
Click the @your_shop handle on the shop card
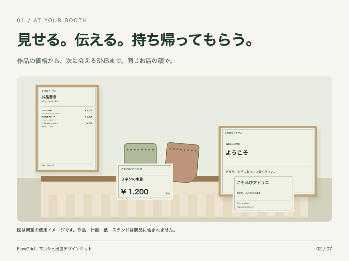[243, 203]
